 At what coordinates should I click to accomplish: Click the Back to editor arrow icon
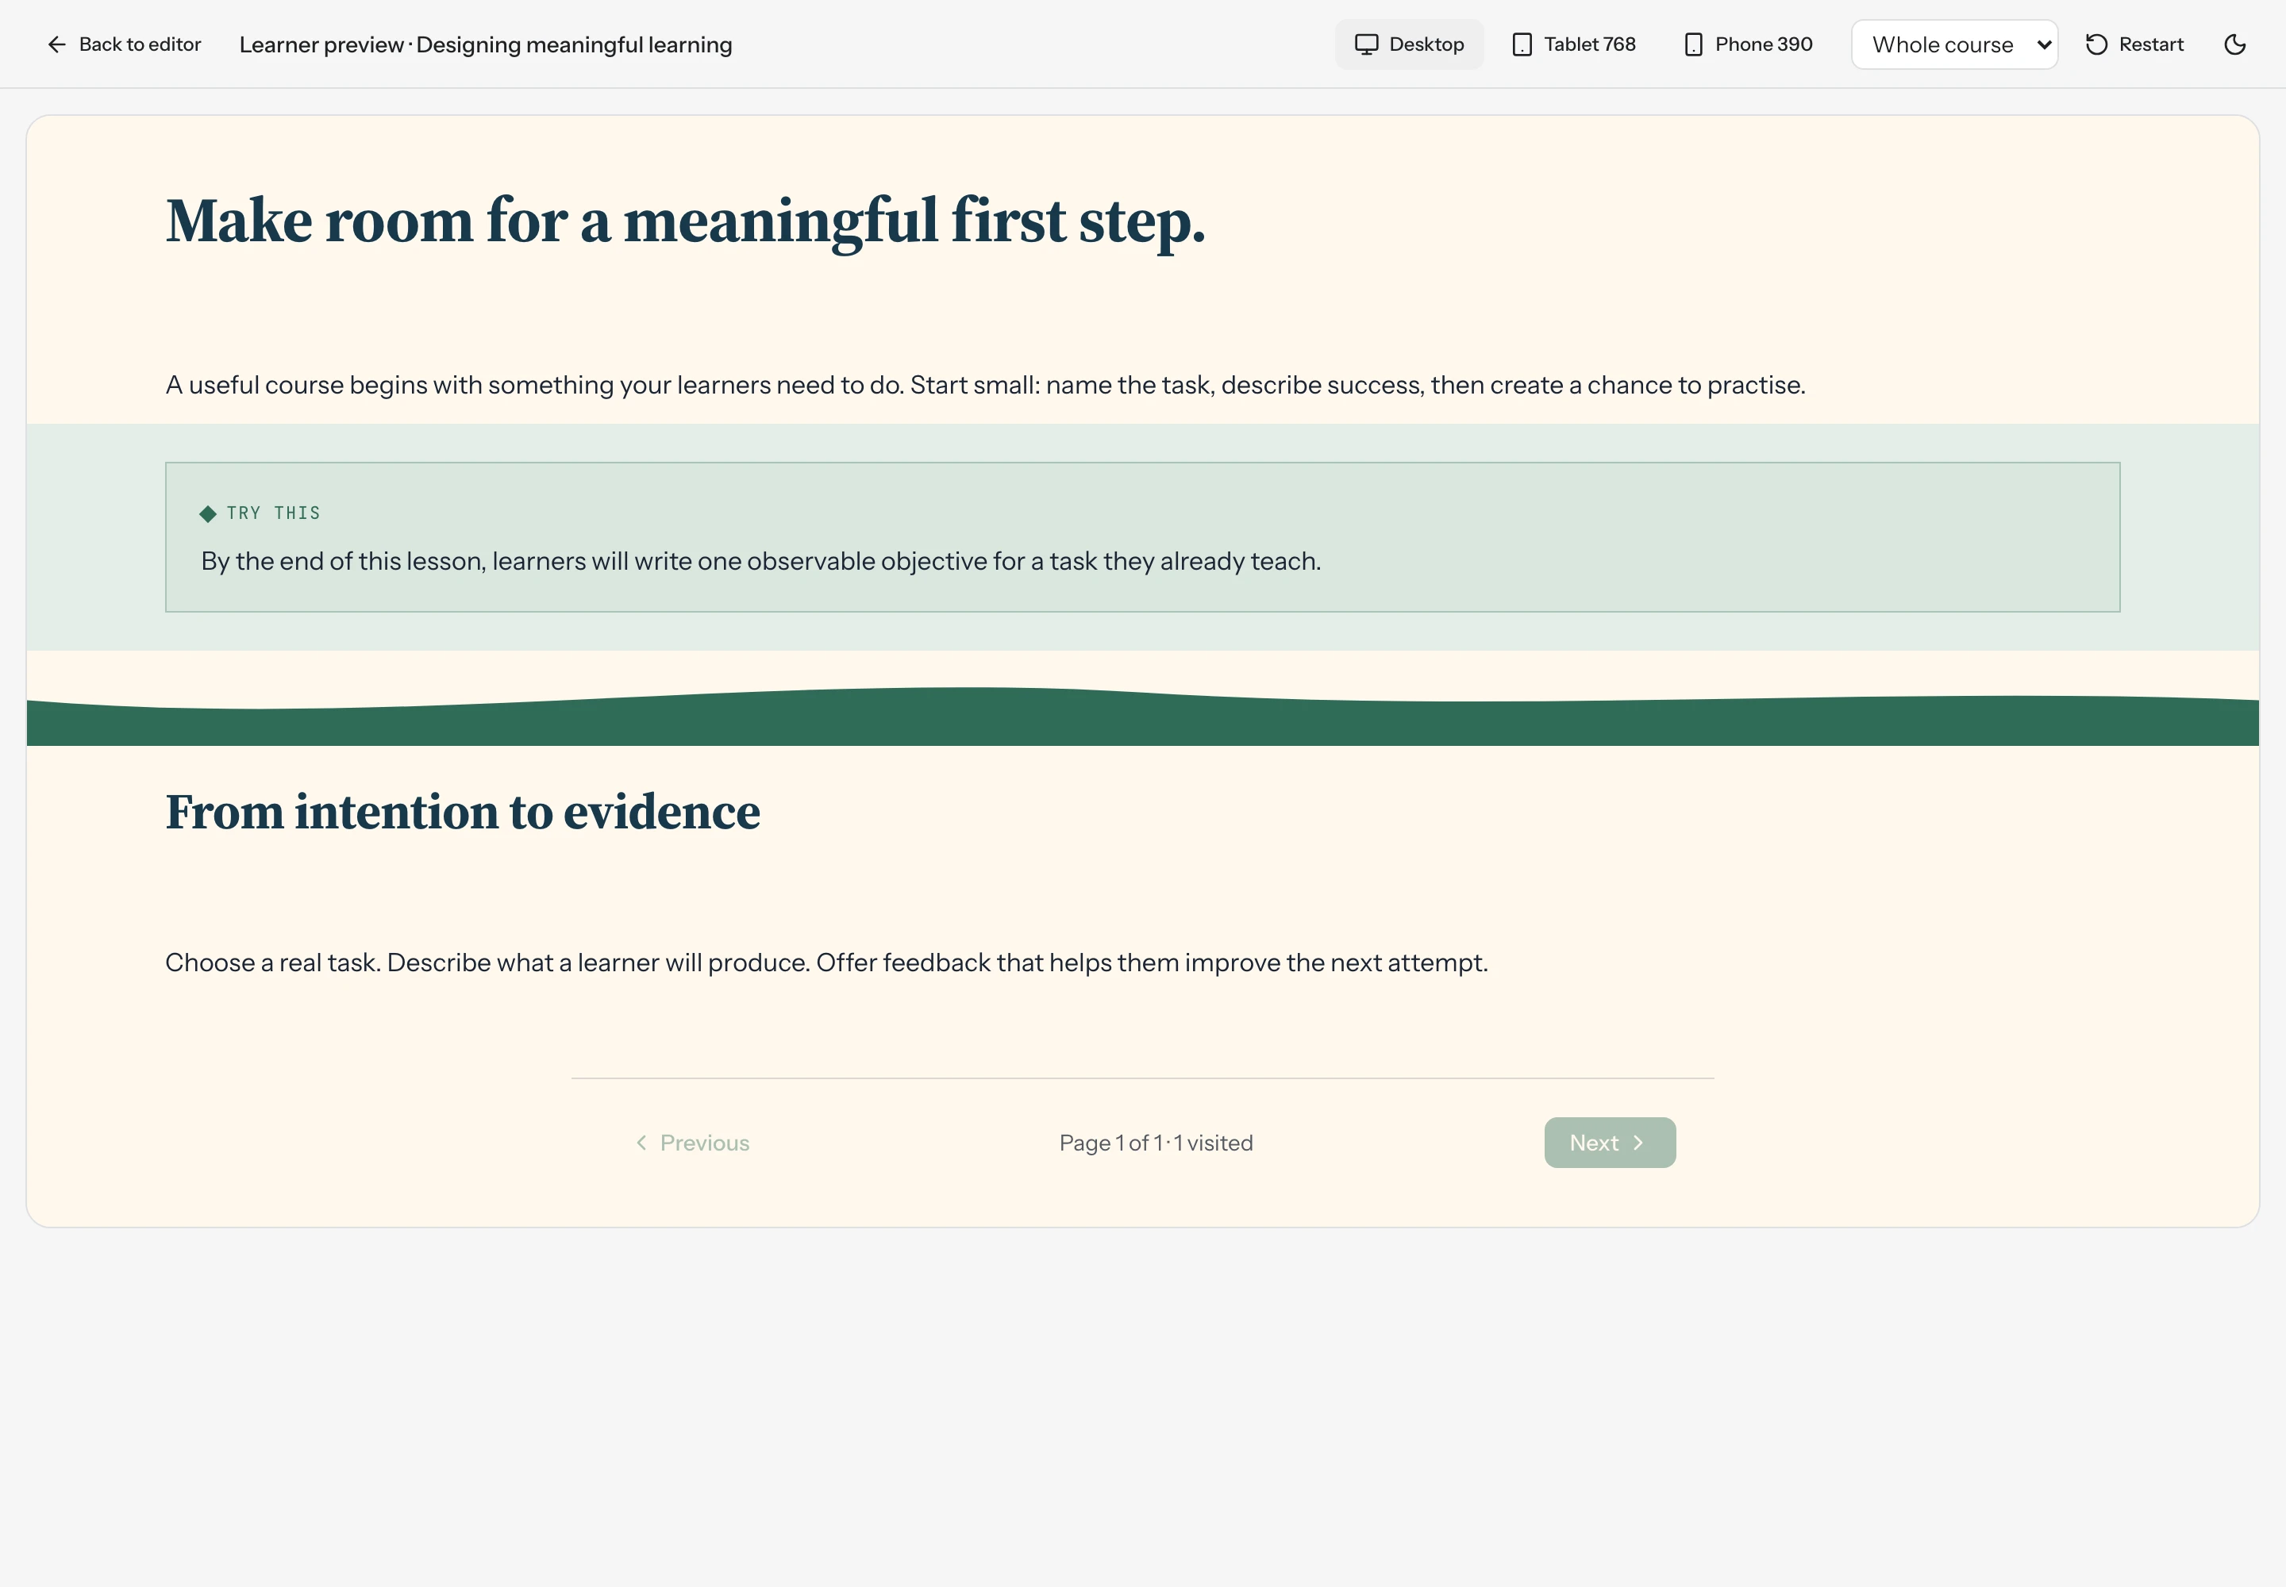tap(56, 44)
